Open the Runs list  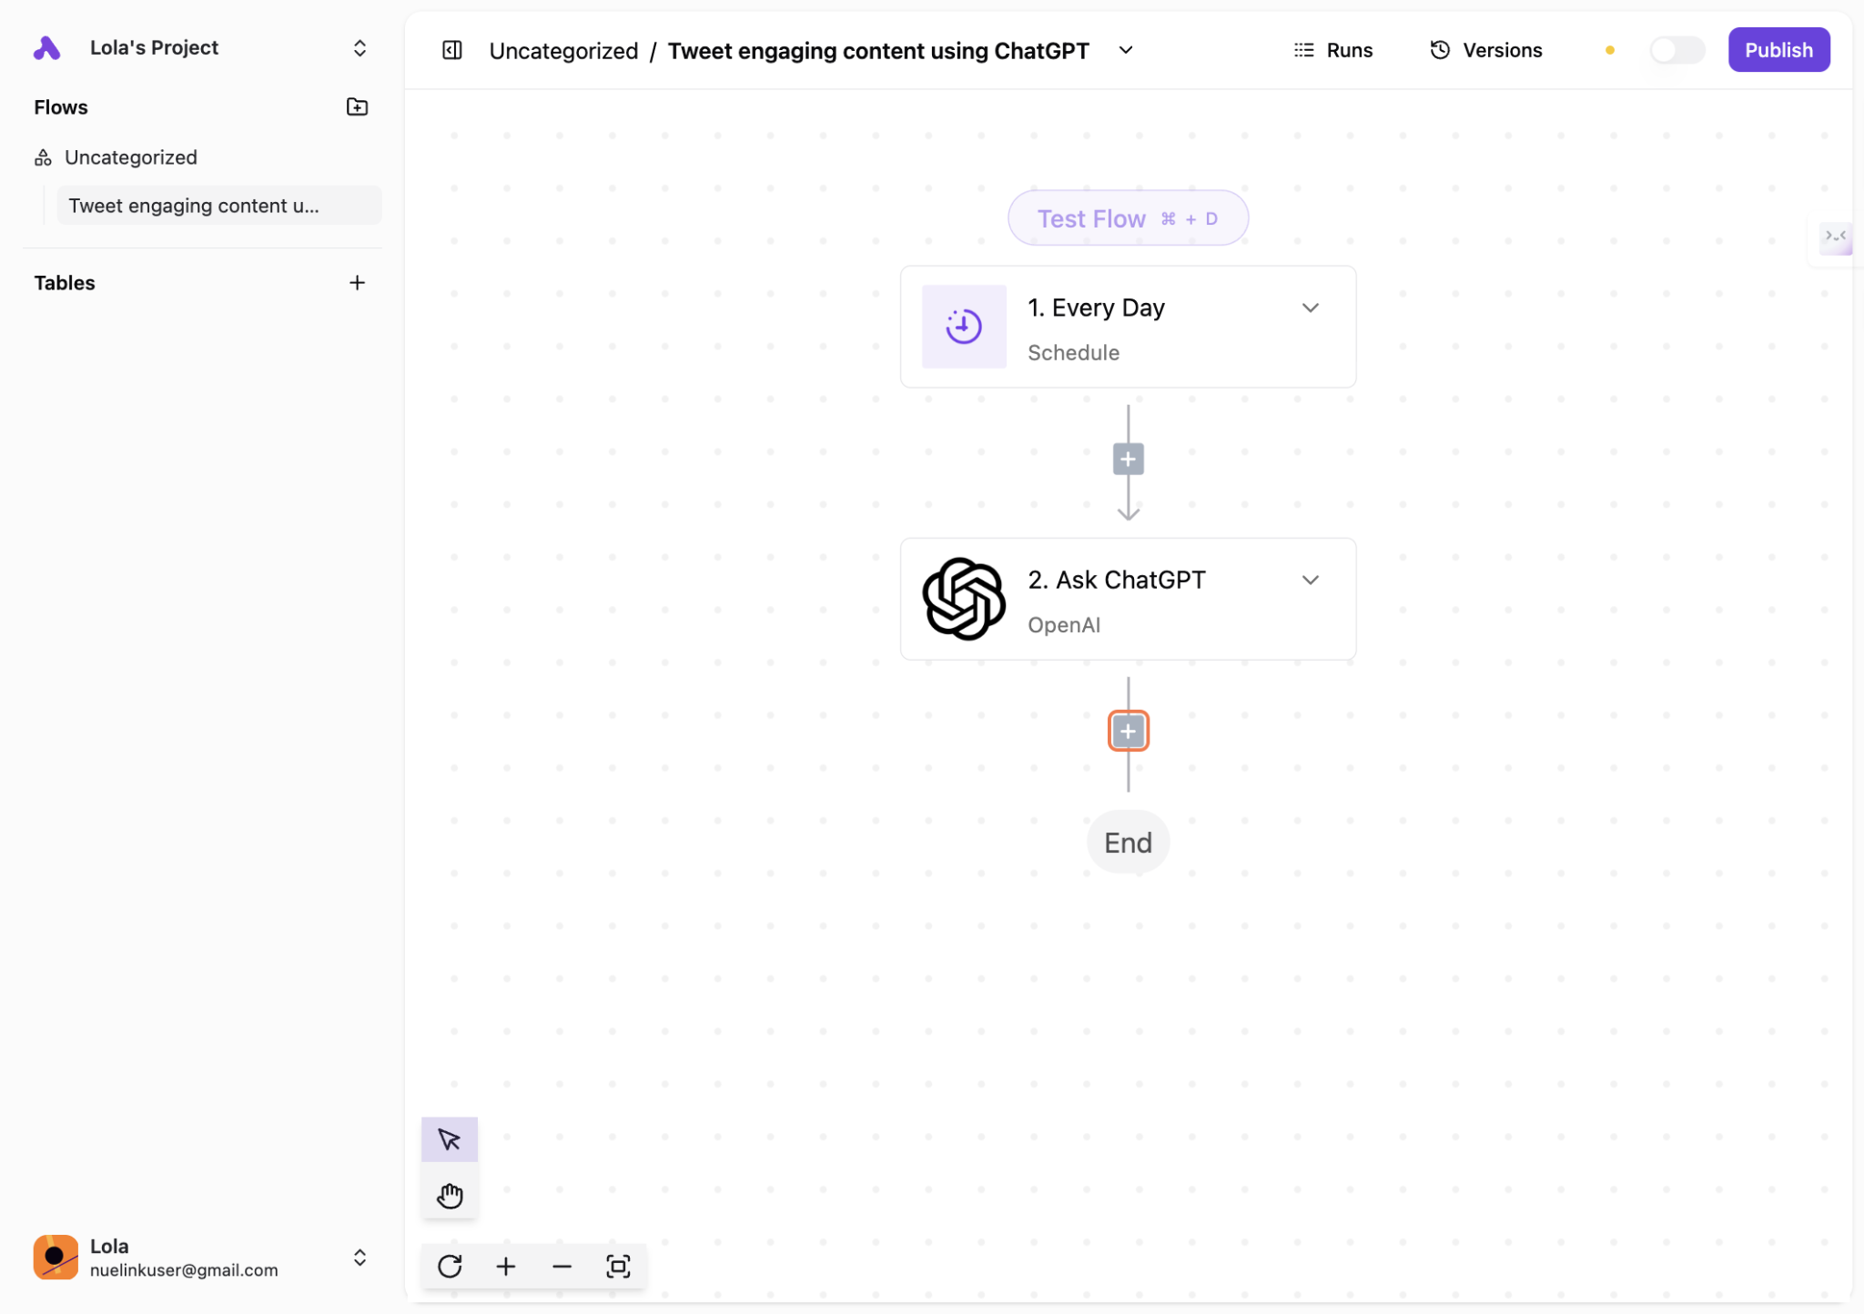[x=1333, y=50]
